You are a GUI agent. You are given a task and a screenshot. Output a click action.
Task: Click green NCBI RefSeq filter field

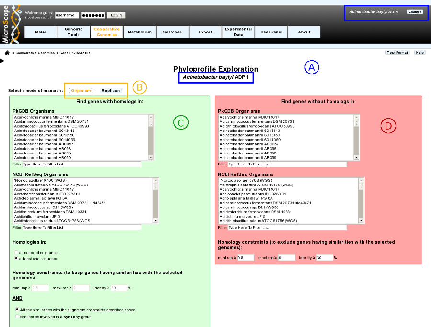pyautogui.click(x=82, y=227)
